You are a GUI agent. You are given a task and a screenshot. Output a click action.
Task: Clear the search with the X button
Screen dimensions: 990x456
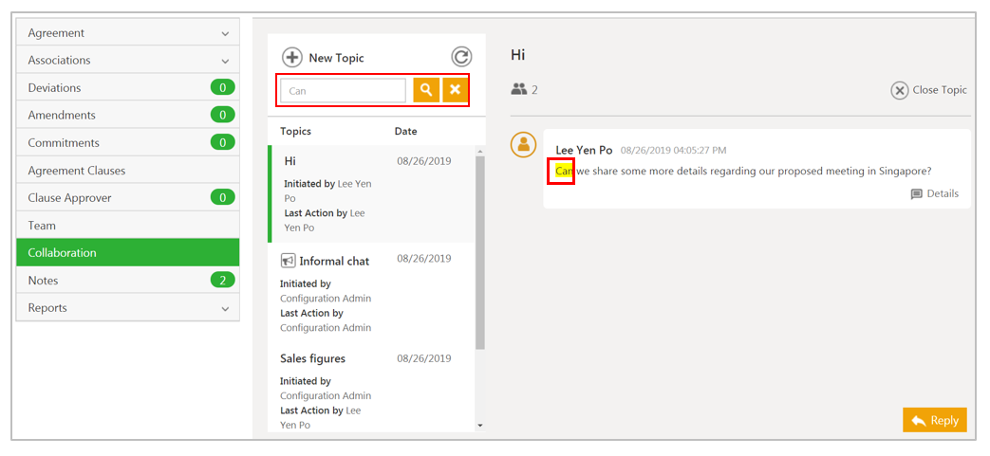[x=455, y=90]
